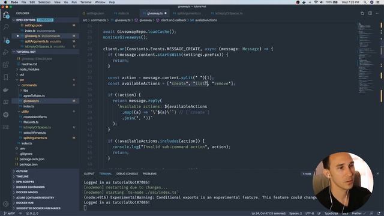
Task: Expand the Docker Containers section
Action: tap(31, 187)
